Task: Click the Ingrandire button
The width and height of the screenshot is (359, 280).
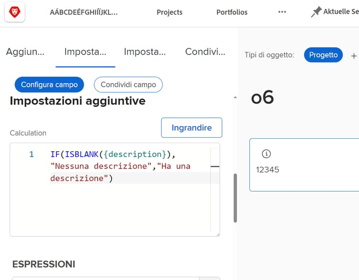Action: (x=191, y=128)
